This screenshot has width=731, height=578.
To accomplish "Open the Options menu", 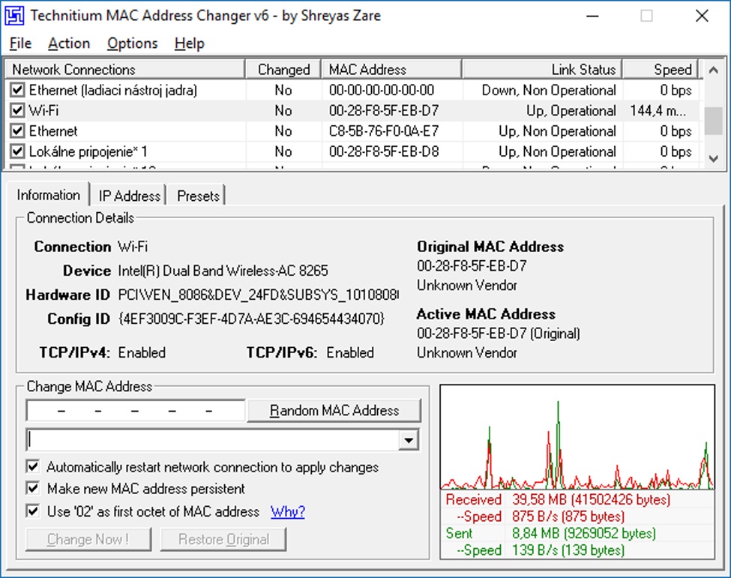I will (133, 43).
